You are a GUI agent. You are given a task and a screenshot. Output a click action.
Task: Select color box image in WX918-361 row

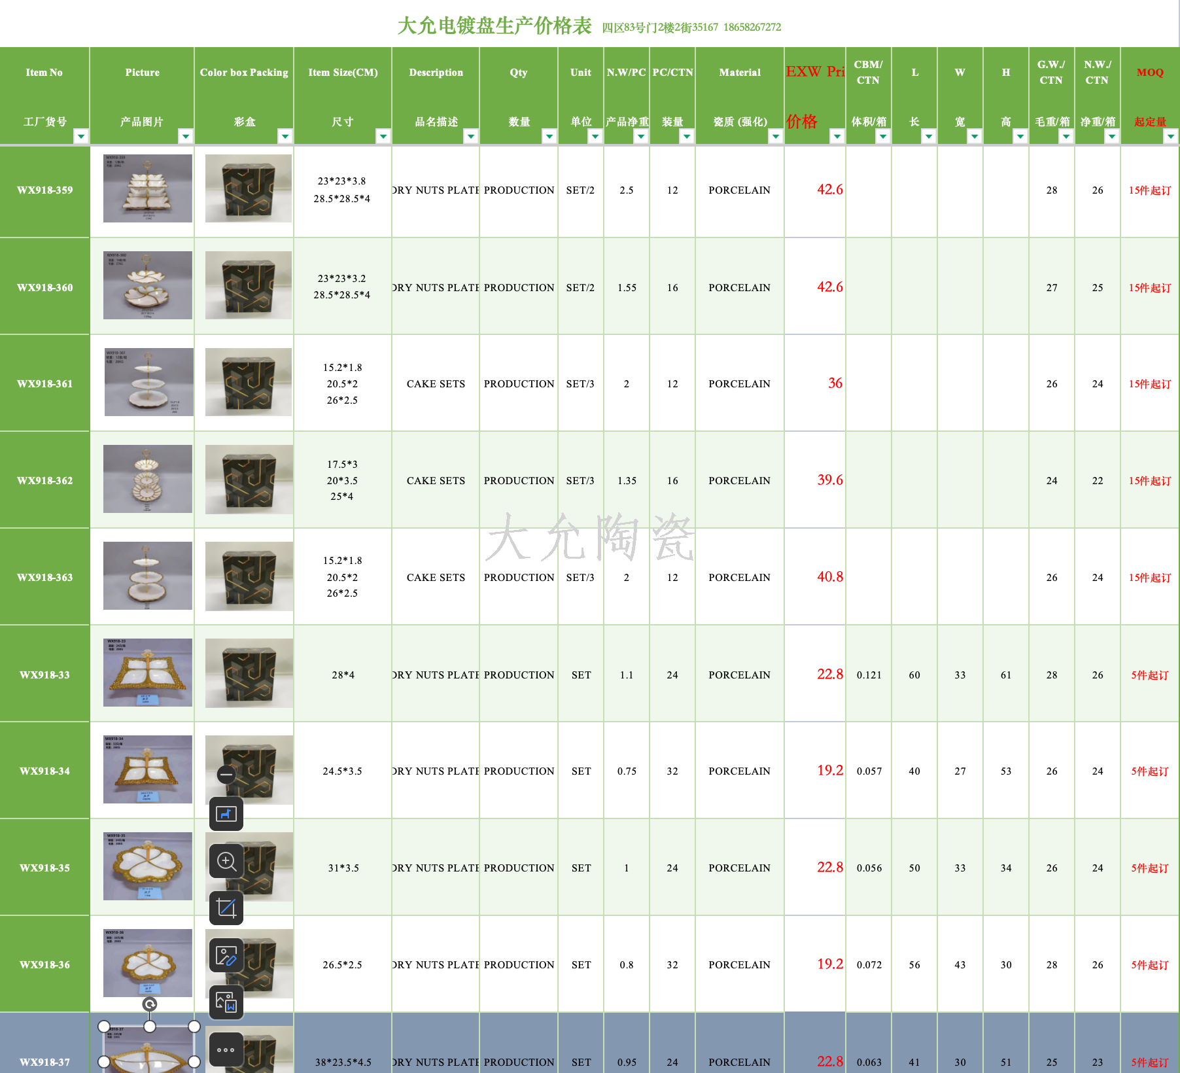tap(249, 382)
